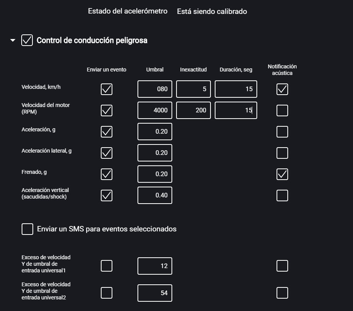Disable event sending for Aceleración, g
The height and width of the screenshot is (311, 353).
(106, 131)
